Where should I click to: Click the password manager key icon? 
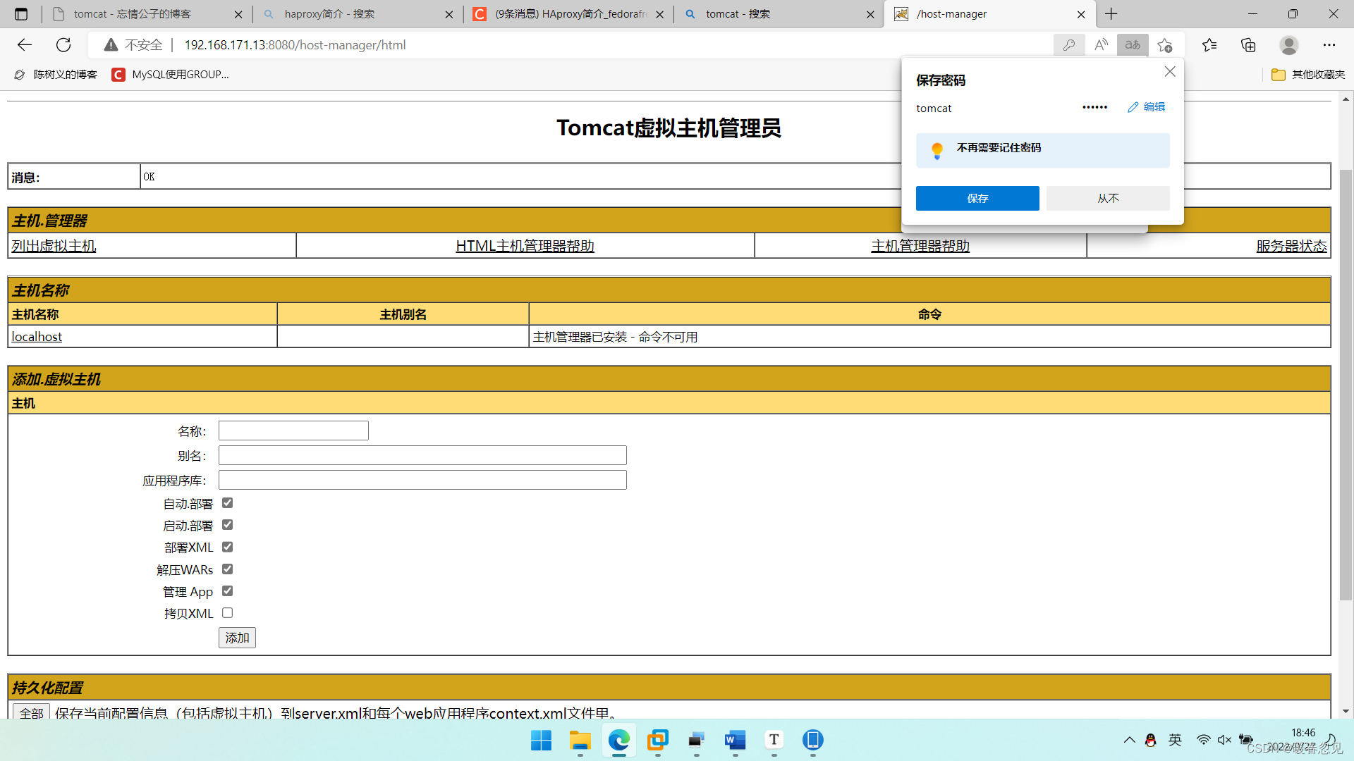tap(1069, 45)
